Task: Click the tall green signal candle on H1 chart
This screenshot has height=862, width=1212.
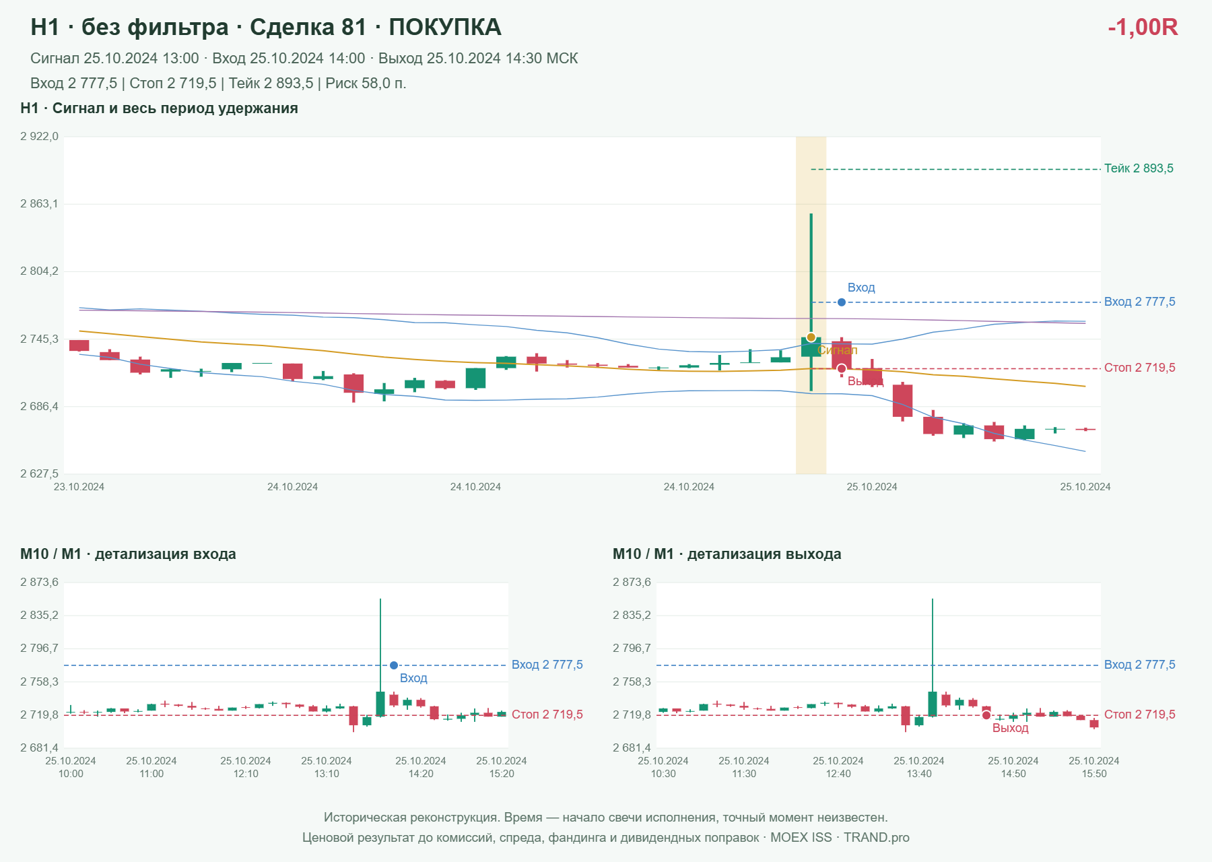Action: 811,302
